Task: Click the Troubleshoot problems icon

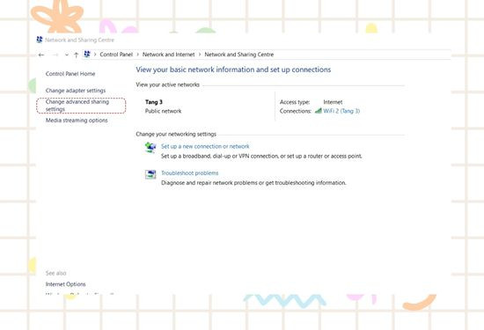Action: pyautogui.click(x=150, y=174)
